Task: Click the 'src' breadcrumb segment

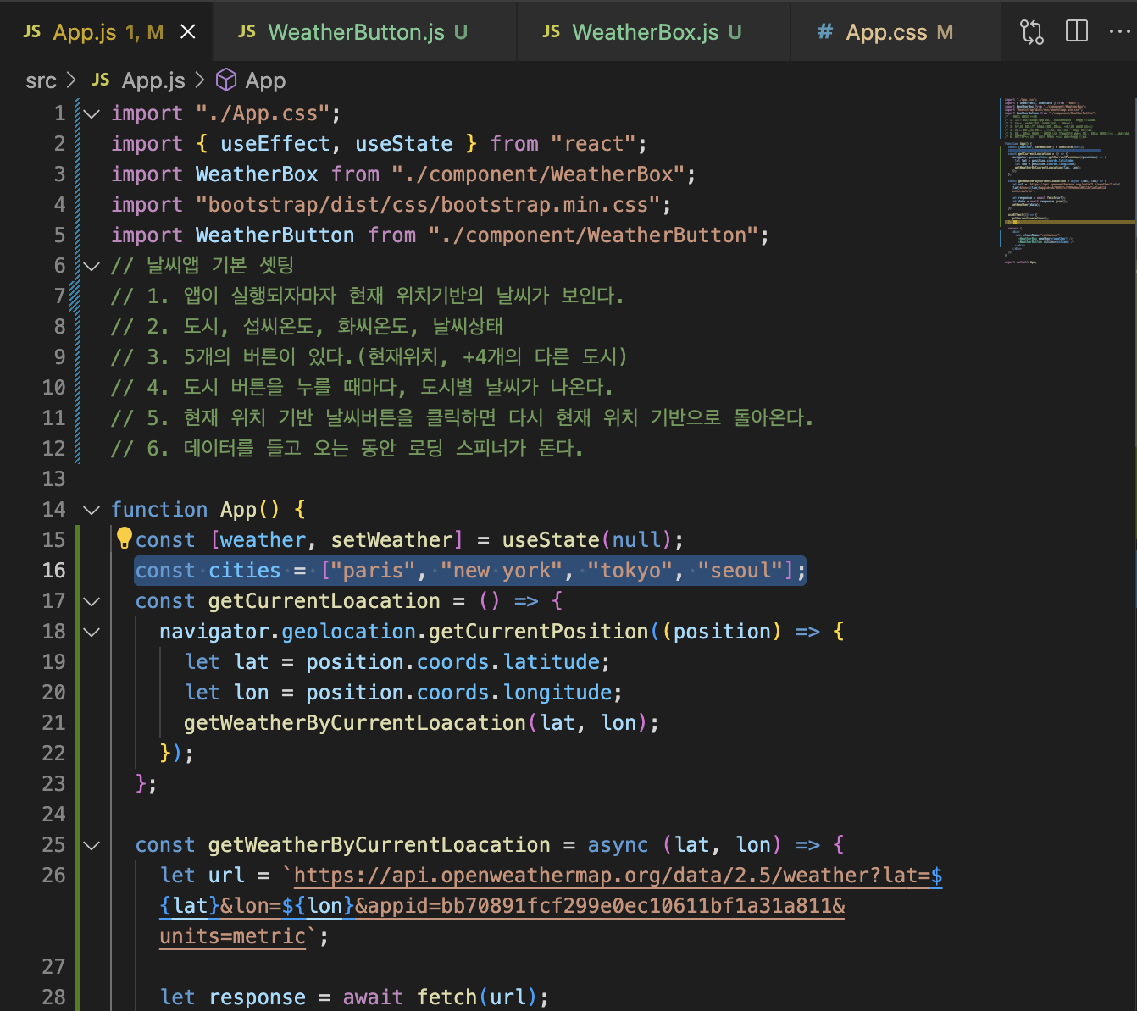Action: click(41, 80)
